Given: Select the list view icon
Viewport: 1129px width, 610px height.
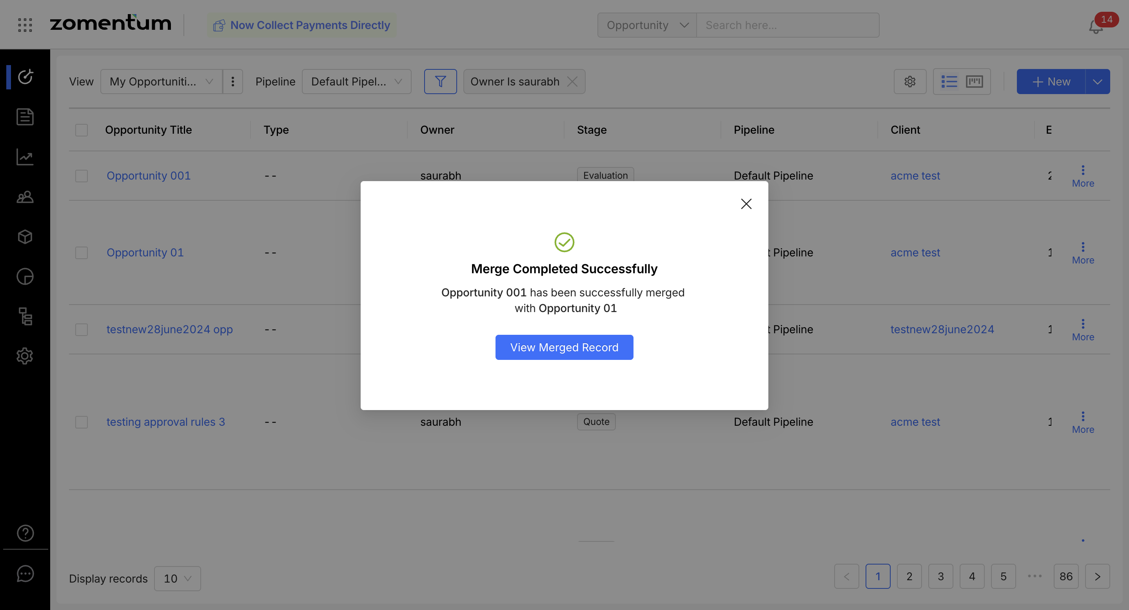Looking at the screenshot, I should click(949, 82).
